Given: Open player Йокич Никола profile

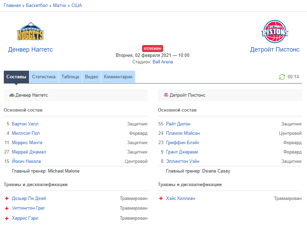Looking at the screenshot, I should (x=26, y=161).
